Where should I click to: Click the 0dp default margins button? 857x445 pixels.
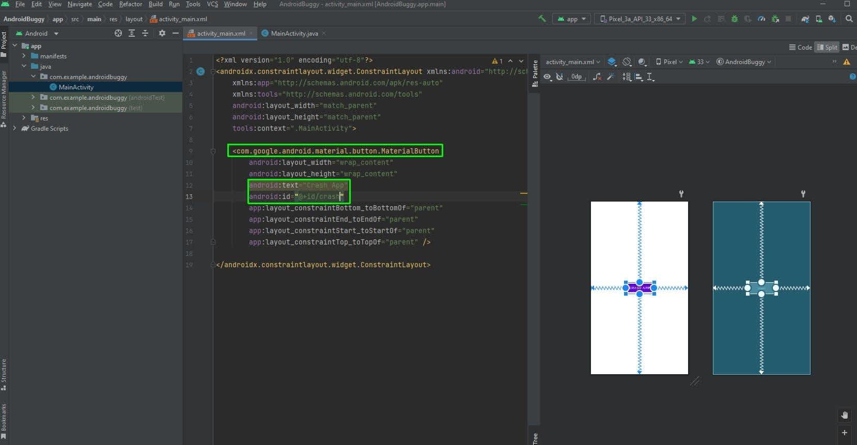(x=576, y=76)
